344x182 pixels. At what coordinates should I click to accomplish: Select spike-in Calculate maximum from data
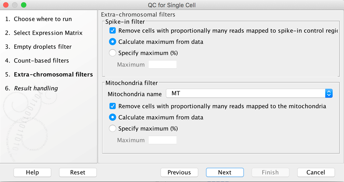(113, 42)
